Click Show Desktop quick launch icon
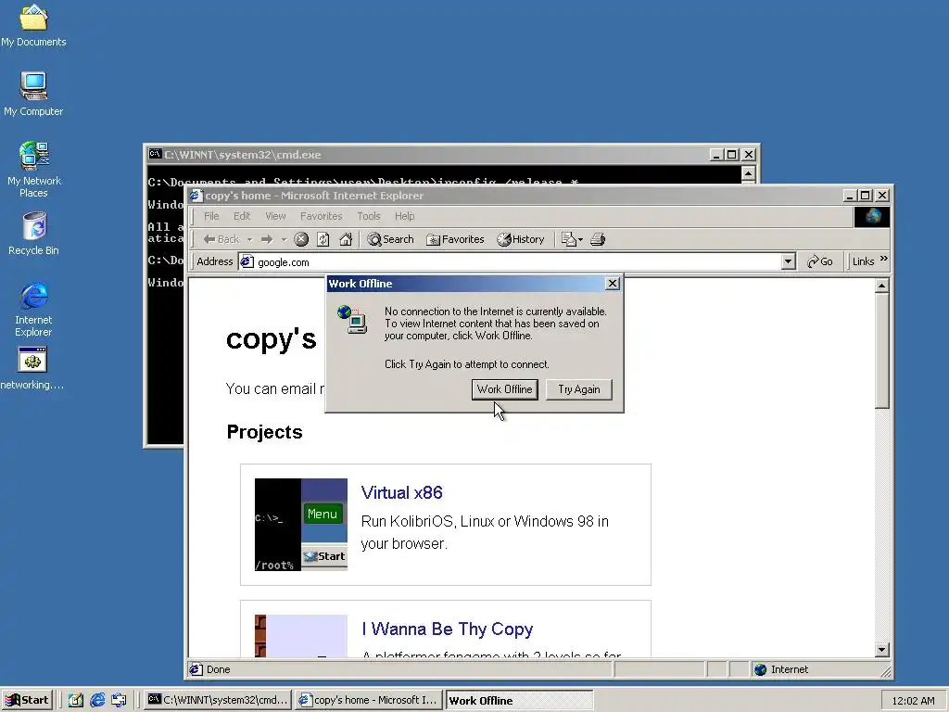The image size is (949, 712). 76,700
